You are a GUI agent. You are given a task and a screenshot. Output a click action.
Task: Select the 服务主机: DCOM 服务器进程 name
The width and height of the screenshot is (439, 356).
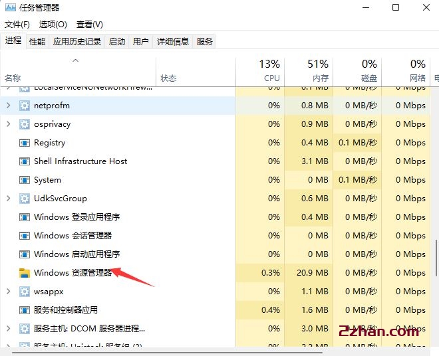click(89, 329)
